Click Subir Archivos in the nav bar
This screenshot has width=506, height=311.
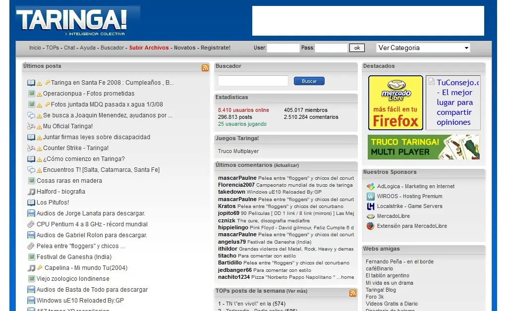pos(149,48)
